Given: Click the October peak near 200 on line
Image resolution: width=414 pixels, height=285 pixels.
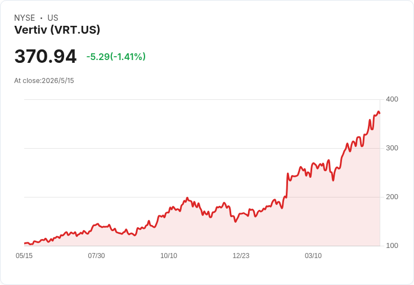Looking at the screenshot, I should coord(187,198).
